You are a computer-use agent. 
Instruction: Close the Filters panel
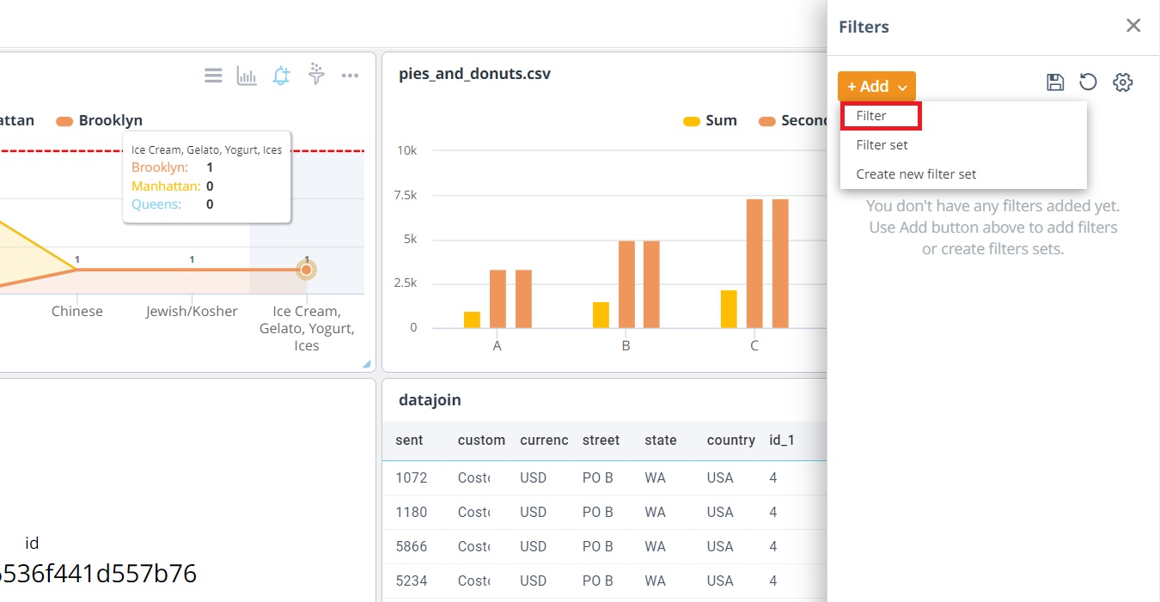coord(1133,26)
